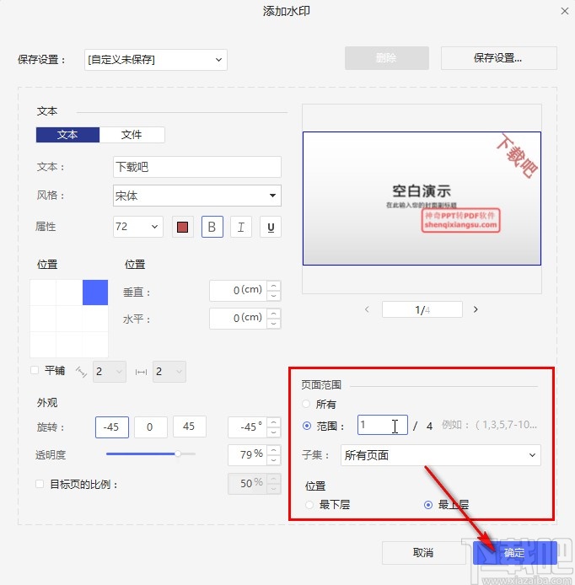Toggle bold formatting B button
Viewport: 575px width, 585px height.
[212, 227]
